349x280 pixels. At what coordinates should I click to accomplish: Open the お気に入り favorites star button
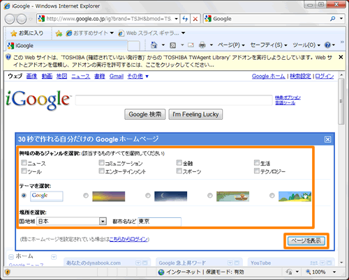coord(27,33)
